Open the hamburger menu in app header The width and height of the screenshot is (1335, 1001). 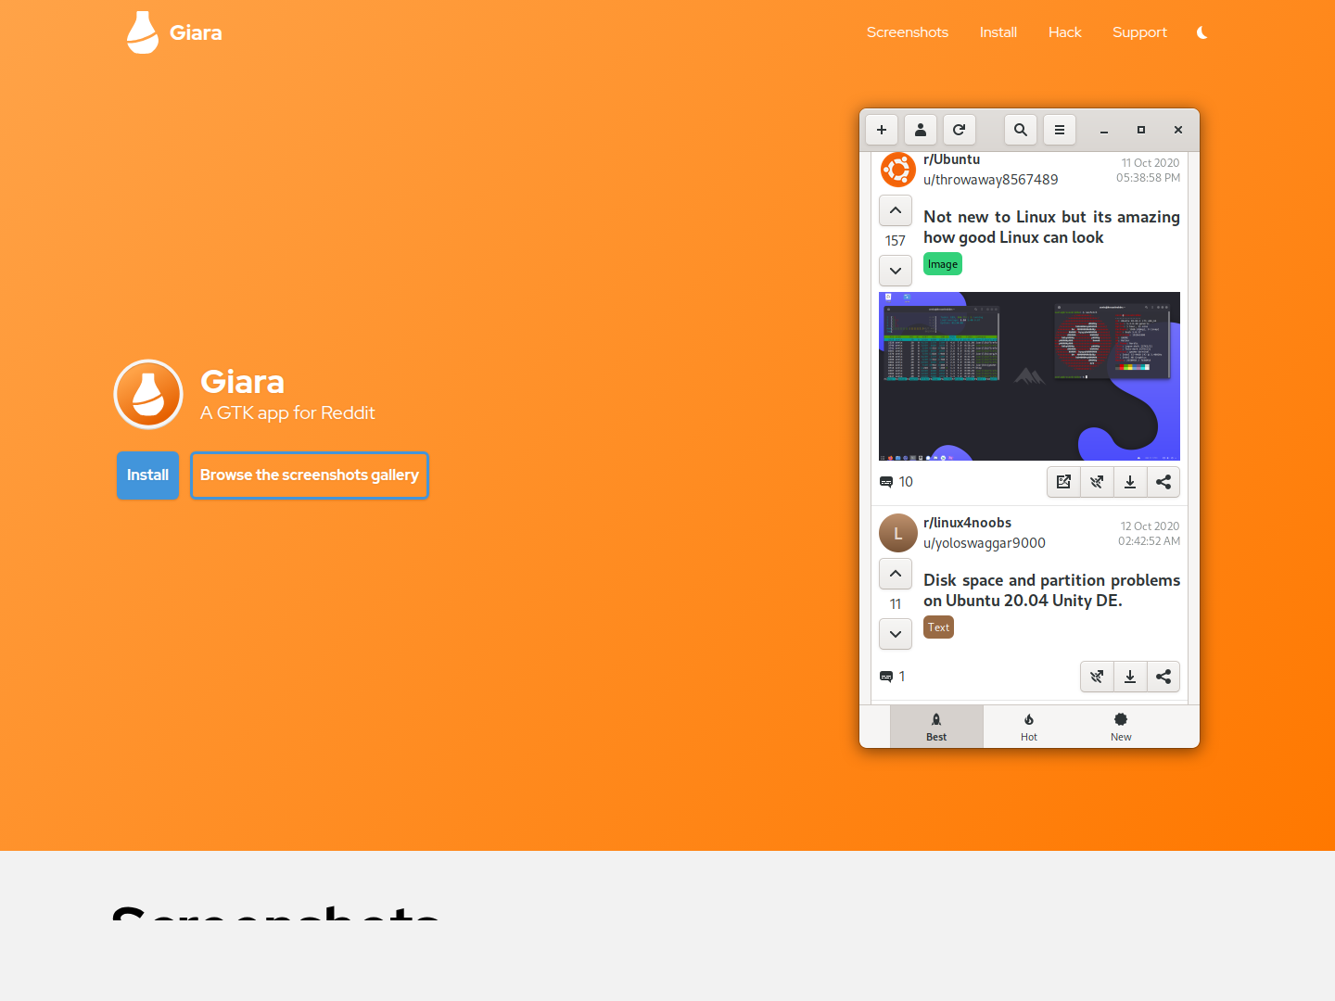[x=1060, y=130]
